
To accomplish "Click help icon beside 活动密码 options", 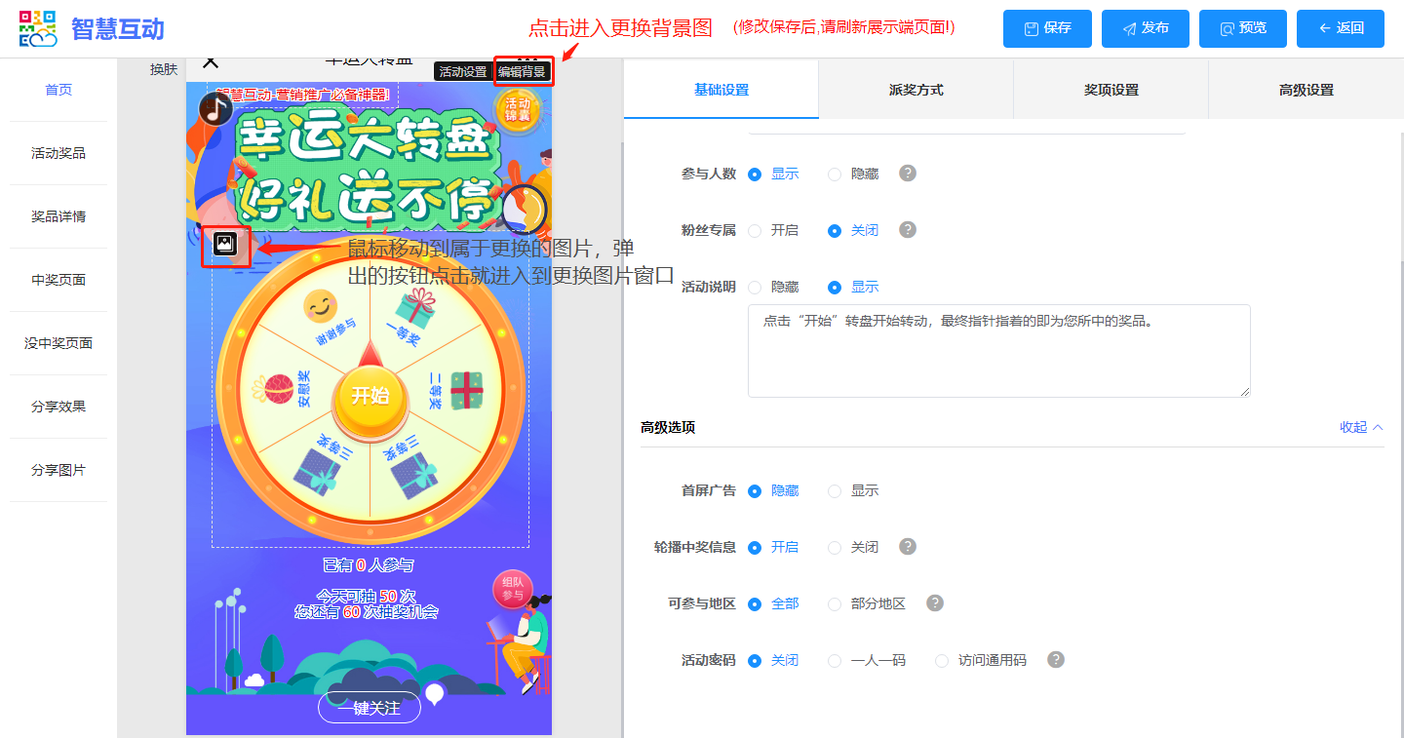I will coord(1056,660).
